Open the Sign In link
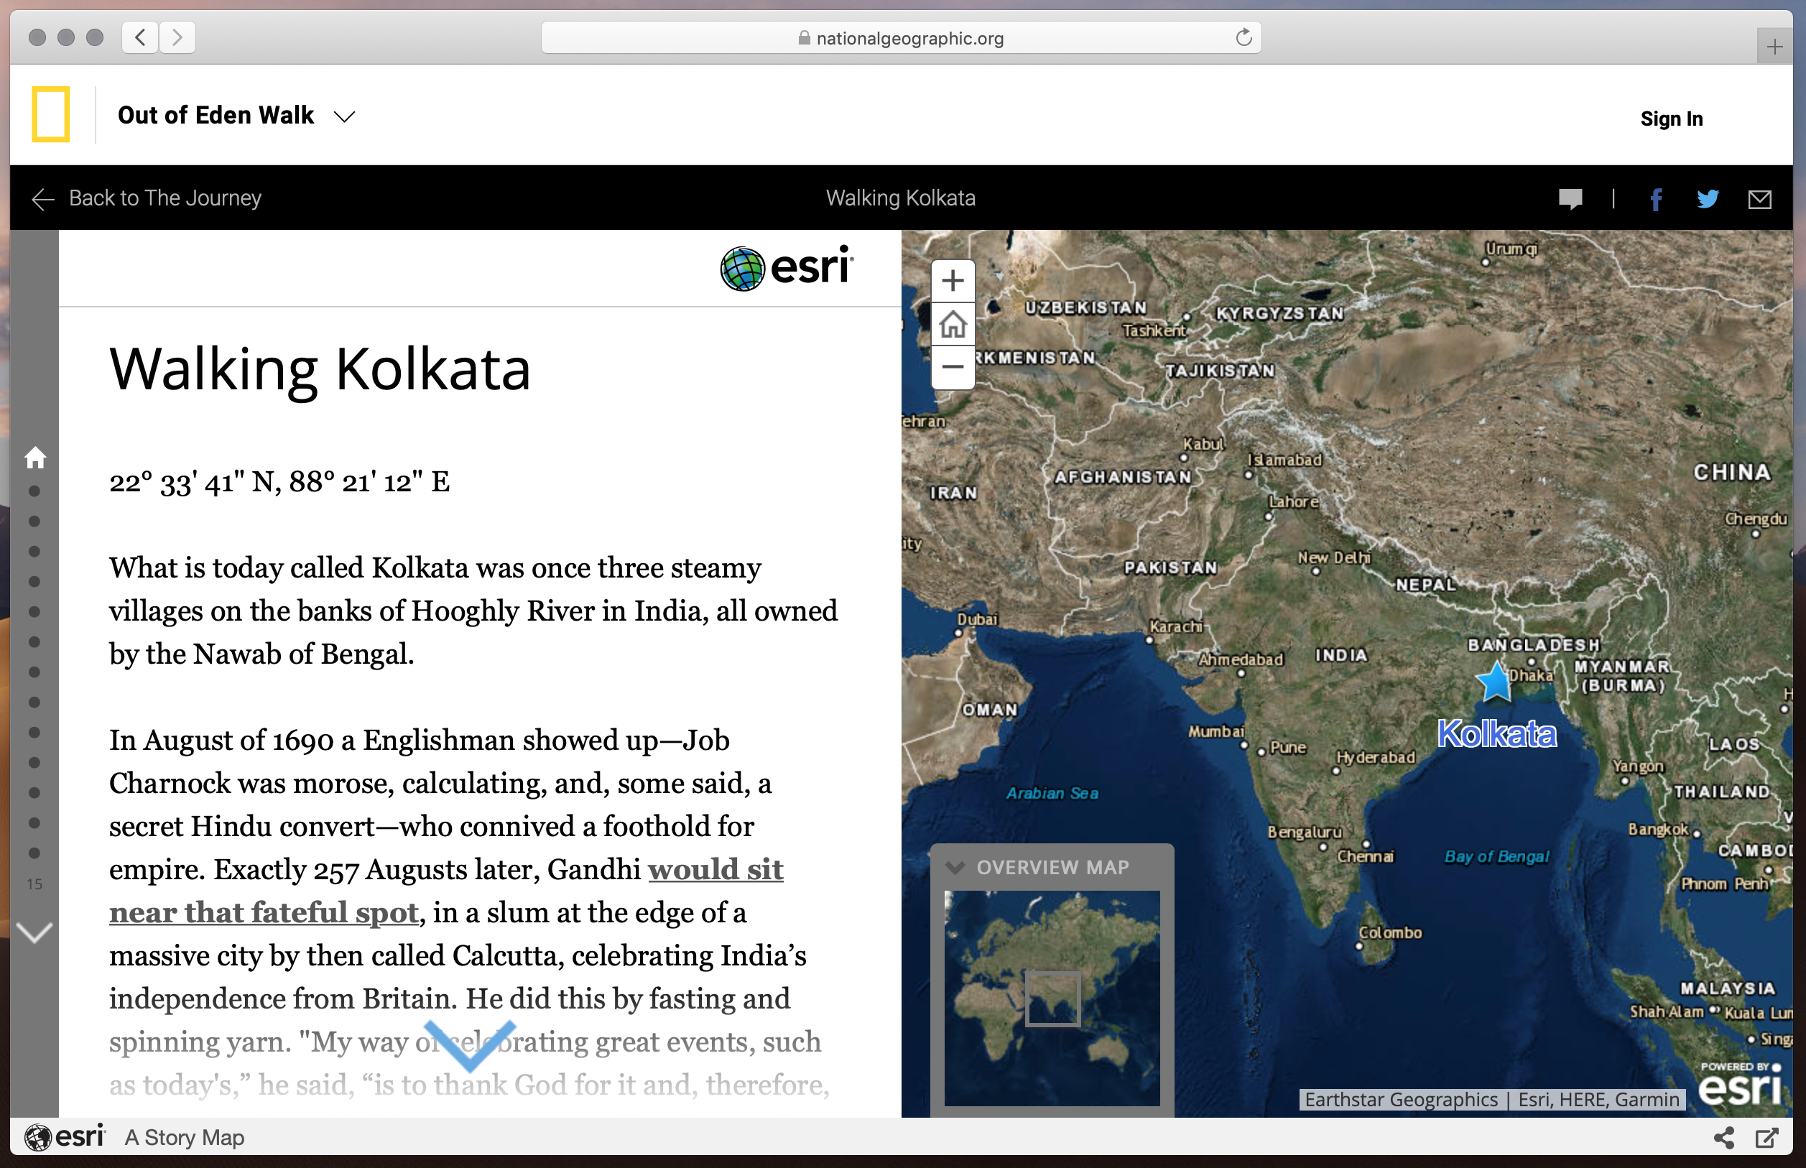The image size is (1806, 1168). coord(1671,119)
